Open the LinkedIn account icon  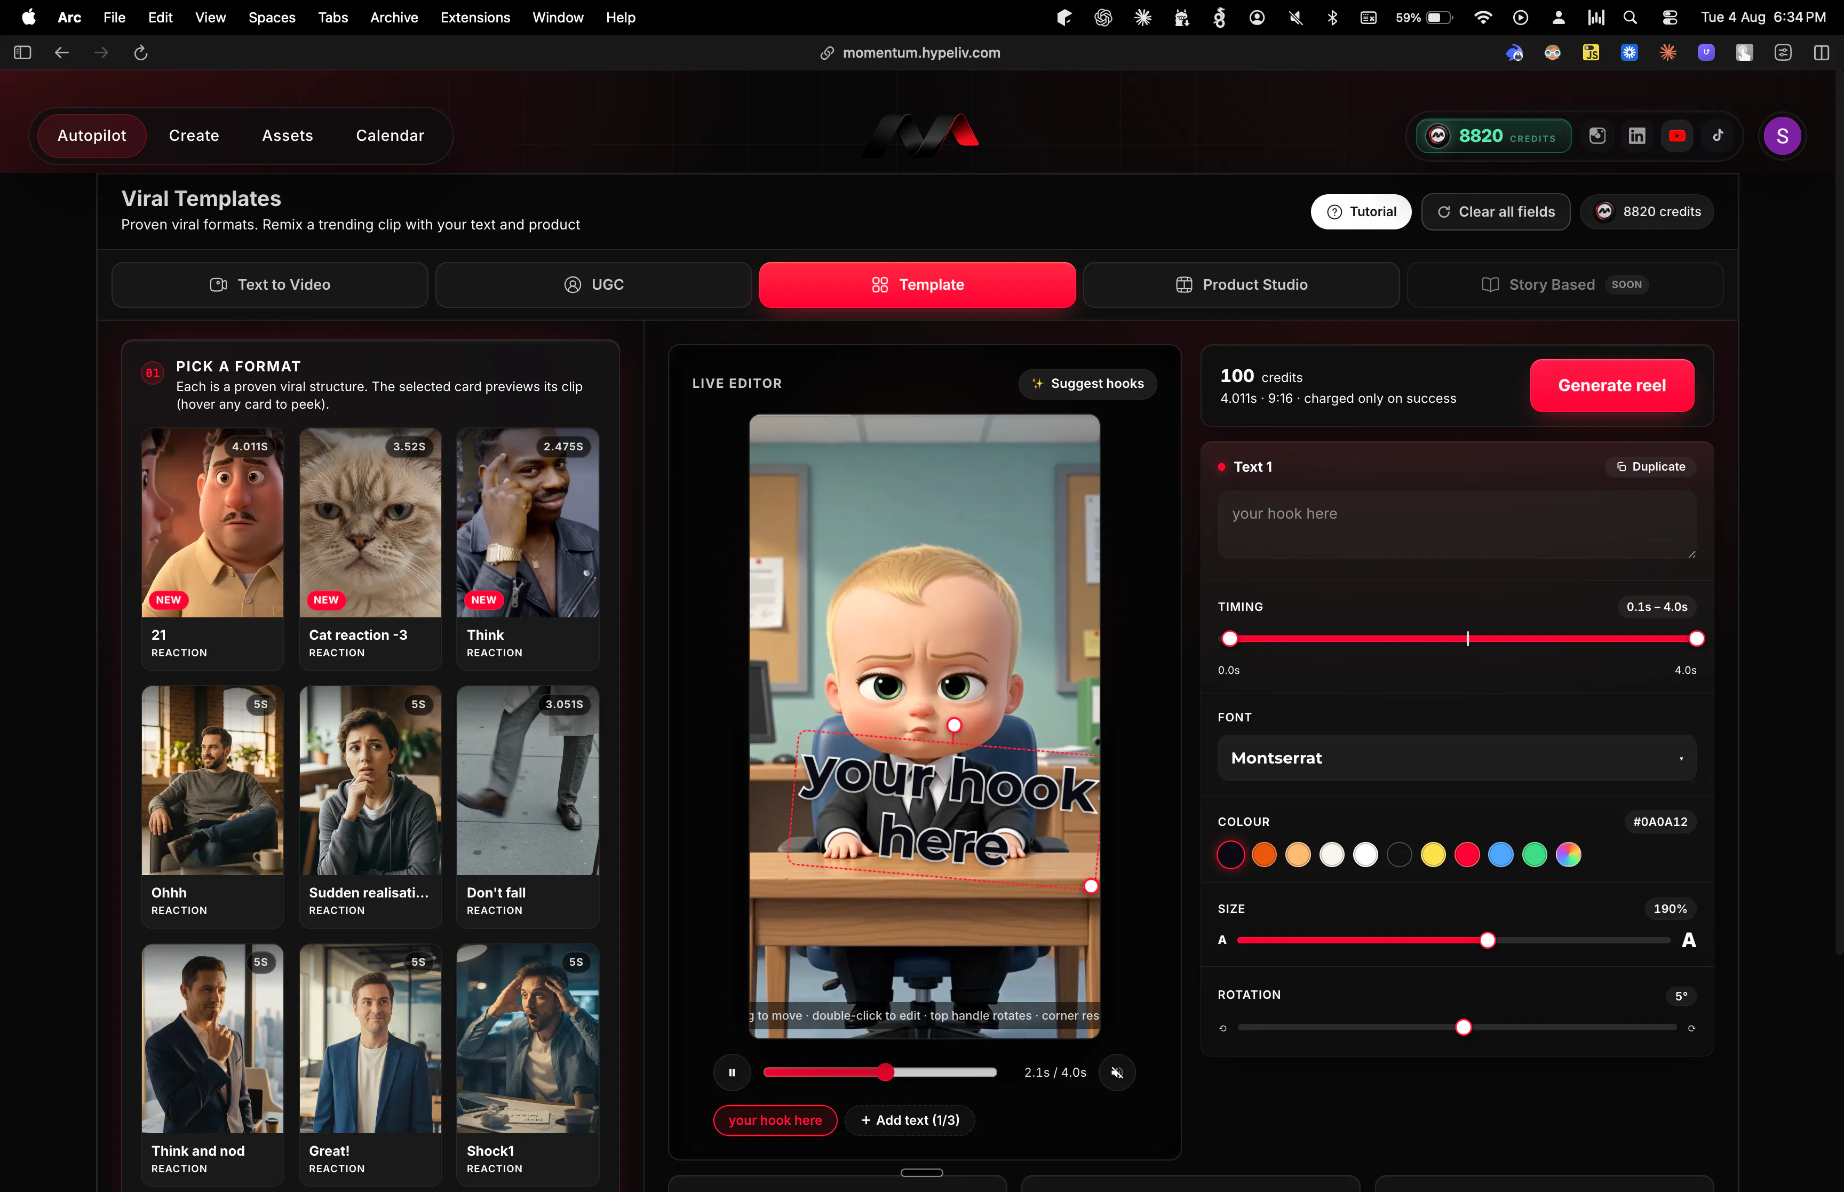[1638, 136]
